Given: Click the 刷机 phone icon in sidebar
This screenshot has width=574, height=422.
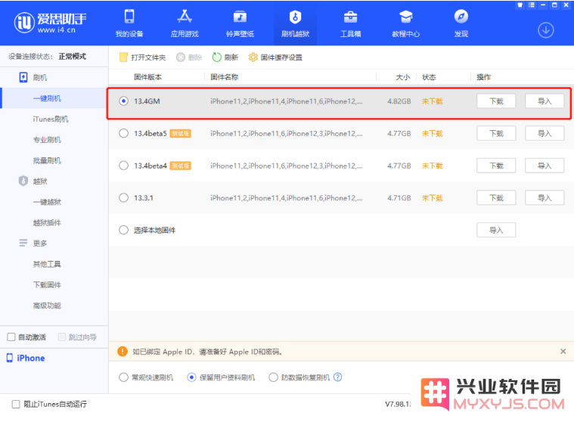Looking at the screenshot, I should 23,77.
